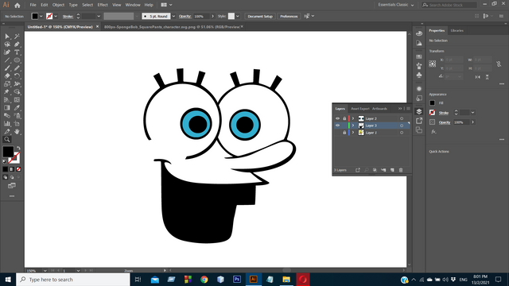This screenshot has height=286, width=509.
Task: Open the Effect menu
Action: (x=103, y=5)
